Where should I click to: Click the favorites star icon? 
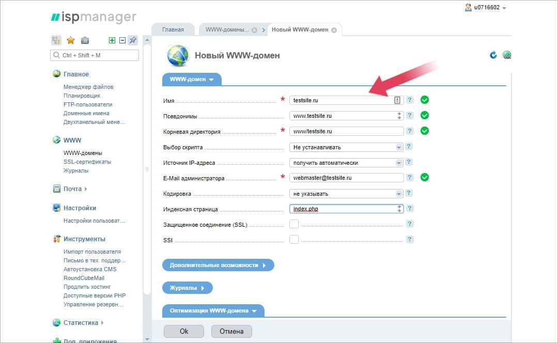tap(71, 40)
